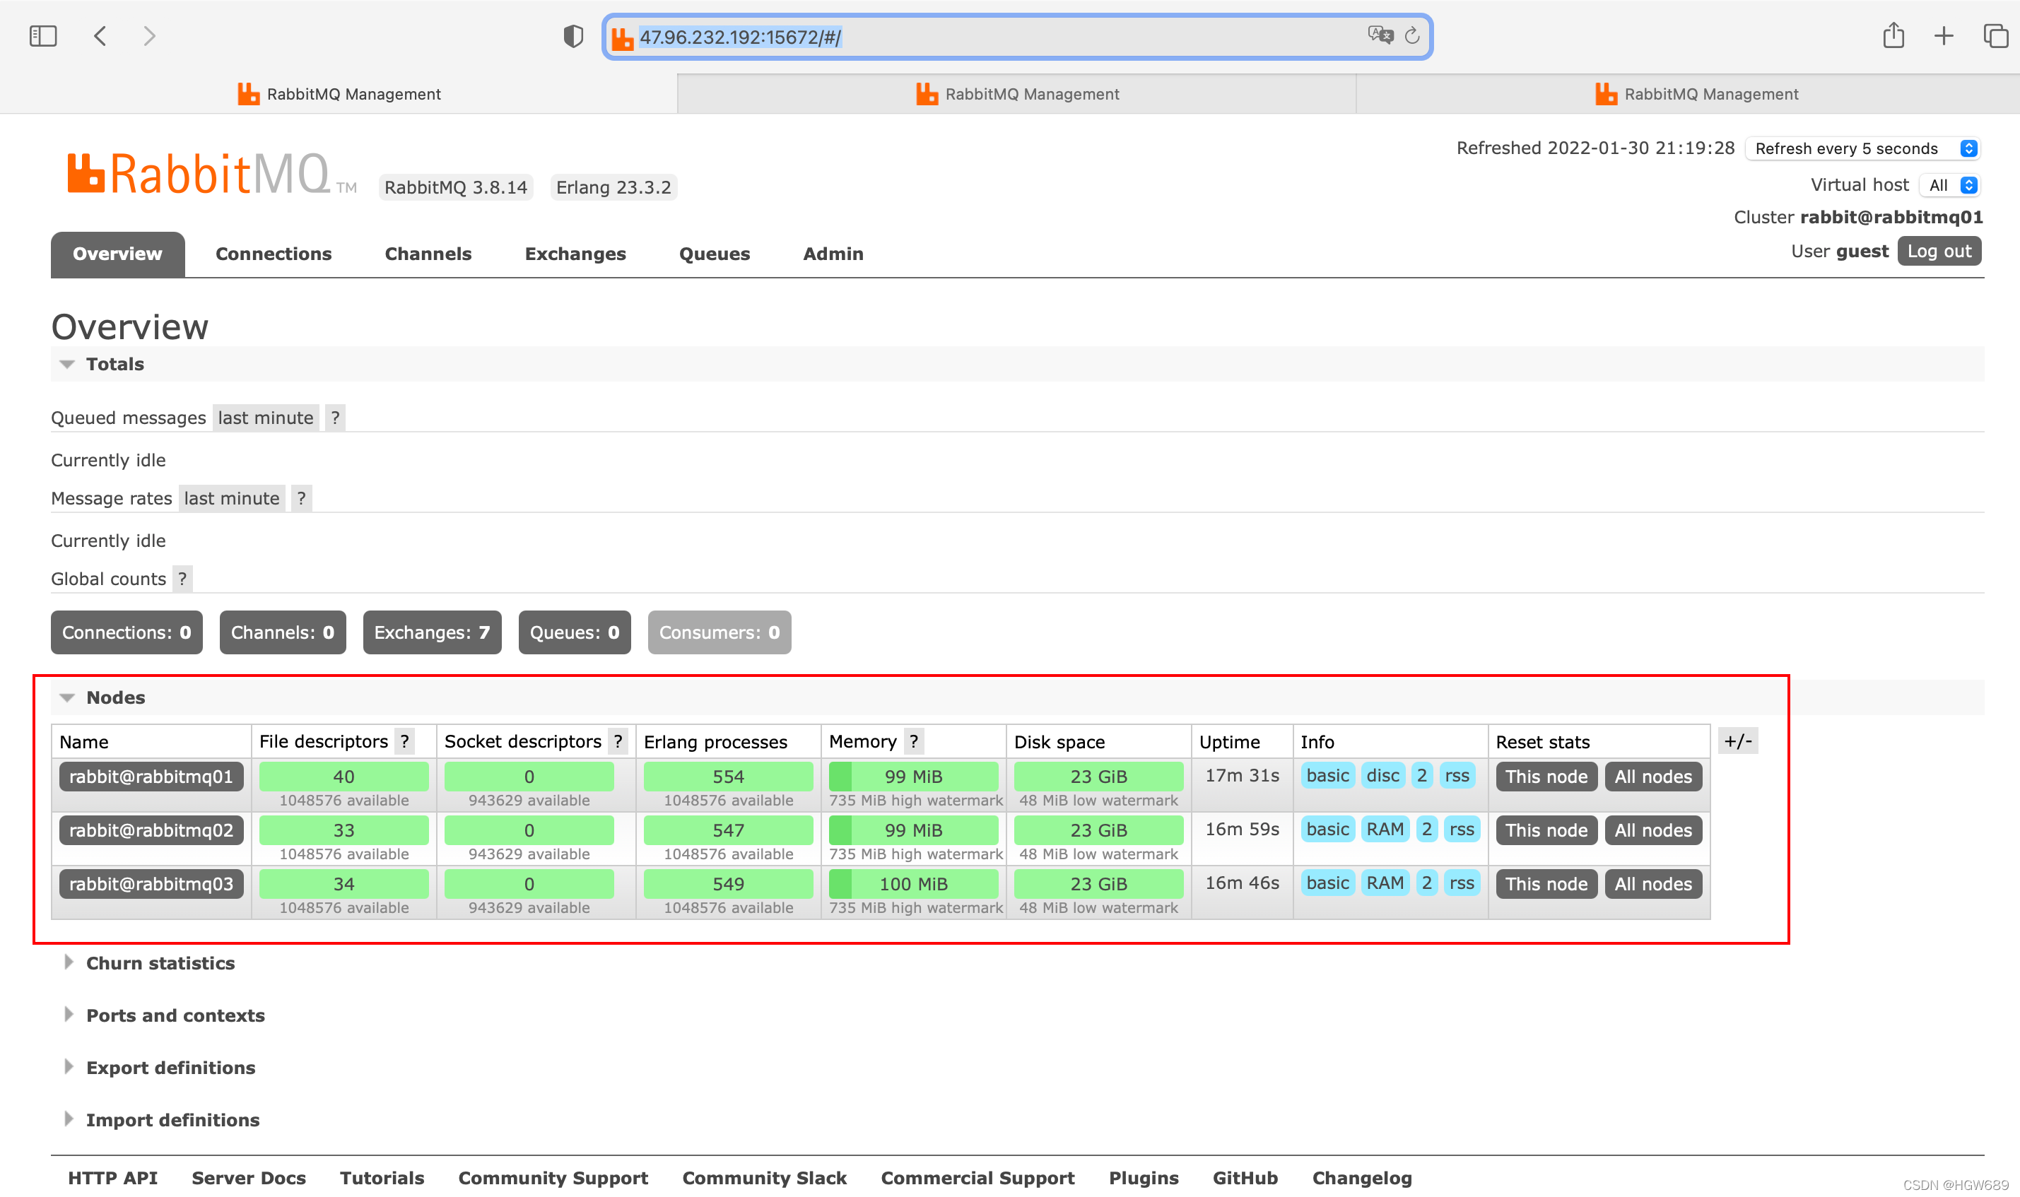Open the Share icon in toolbar
Image resolution: width=2020 pixels, height=1197 pixels.
[x=1893, y=35]
